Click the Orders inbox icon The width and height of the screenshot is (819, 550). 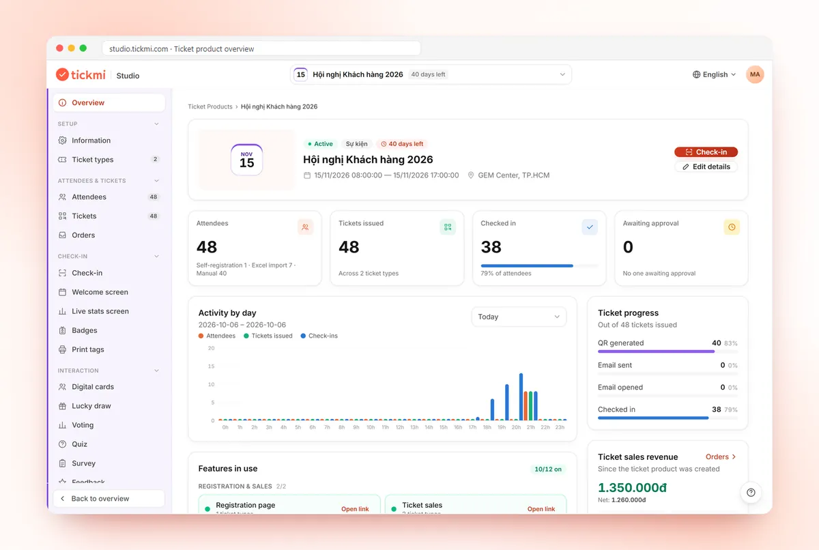click(x=63, y=235)
